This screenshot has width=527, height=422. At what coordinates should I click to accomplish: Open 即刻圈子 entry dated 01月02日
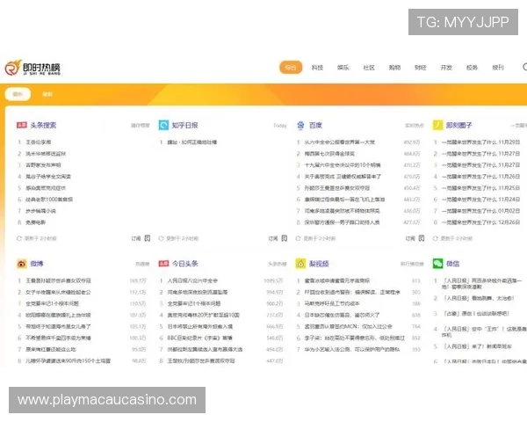point(480,211)
